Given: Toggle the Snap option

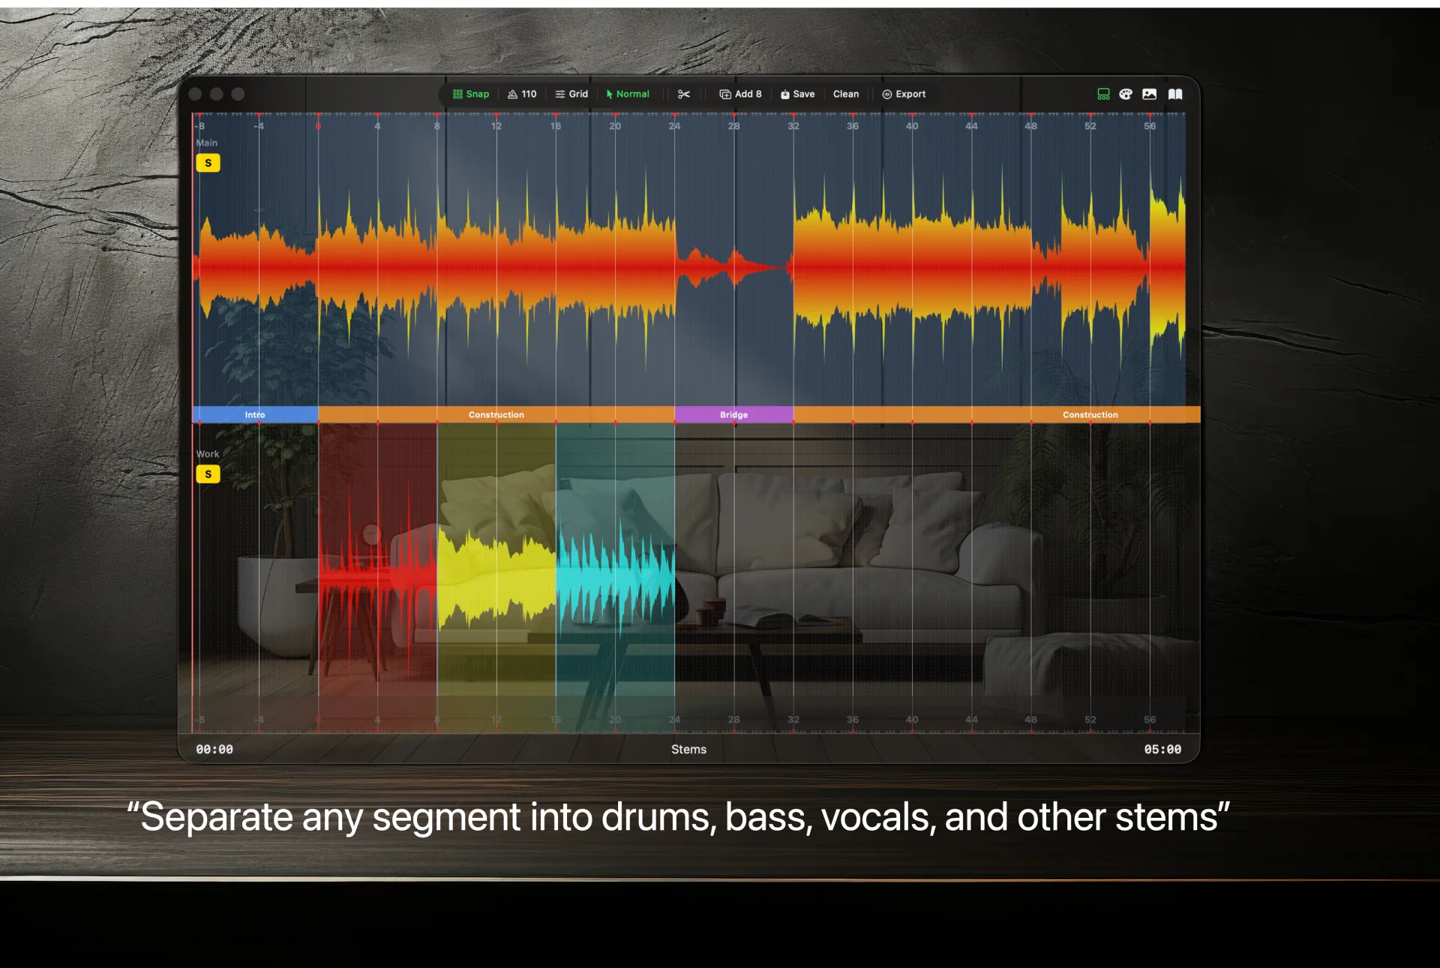Looking at the screenshot, I should click(471, 94).
